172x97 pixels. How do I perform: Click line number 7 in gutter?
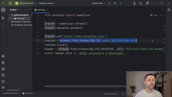coord(38,41)
